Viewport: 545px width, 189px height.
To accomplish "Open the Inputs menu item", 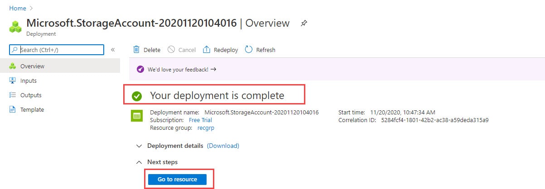I will (x=60, y=80).
